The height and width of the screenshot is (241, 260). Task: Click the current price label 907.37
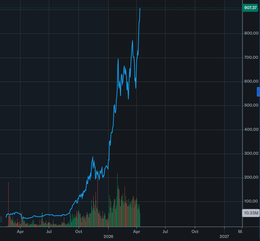click(250, 8)
